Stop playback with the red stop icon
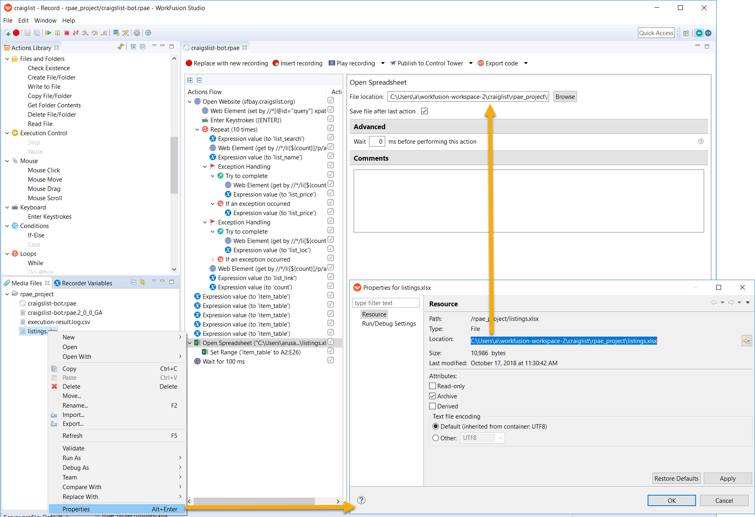 pos(67,33)
